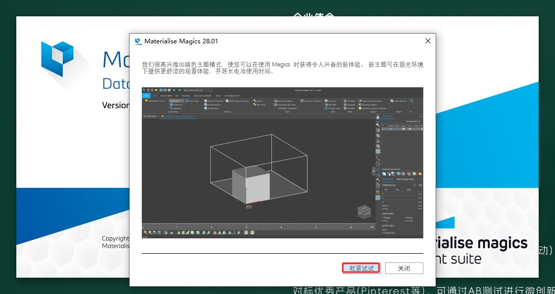555x294 pixels.
Task: Open Part List panel options menu
Action: click(421, 116)
